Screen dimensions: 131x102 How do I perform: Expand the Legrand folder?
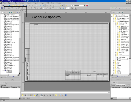[114, 66]
